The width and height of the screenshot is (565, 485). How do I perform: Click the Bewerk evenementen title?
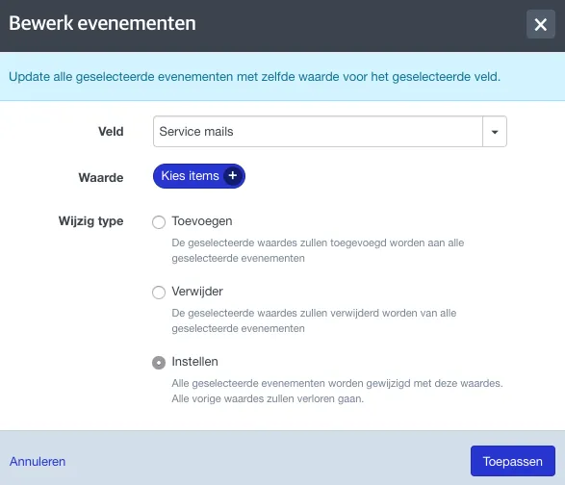click(x=102, y=23)
